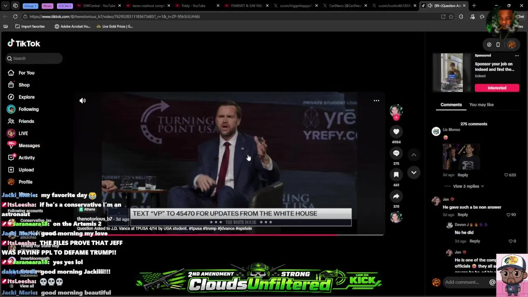This screenshot has width=528, height=297.
Task: Open the Live Gold Prices bookmark
Action: pos(114,26)
